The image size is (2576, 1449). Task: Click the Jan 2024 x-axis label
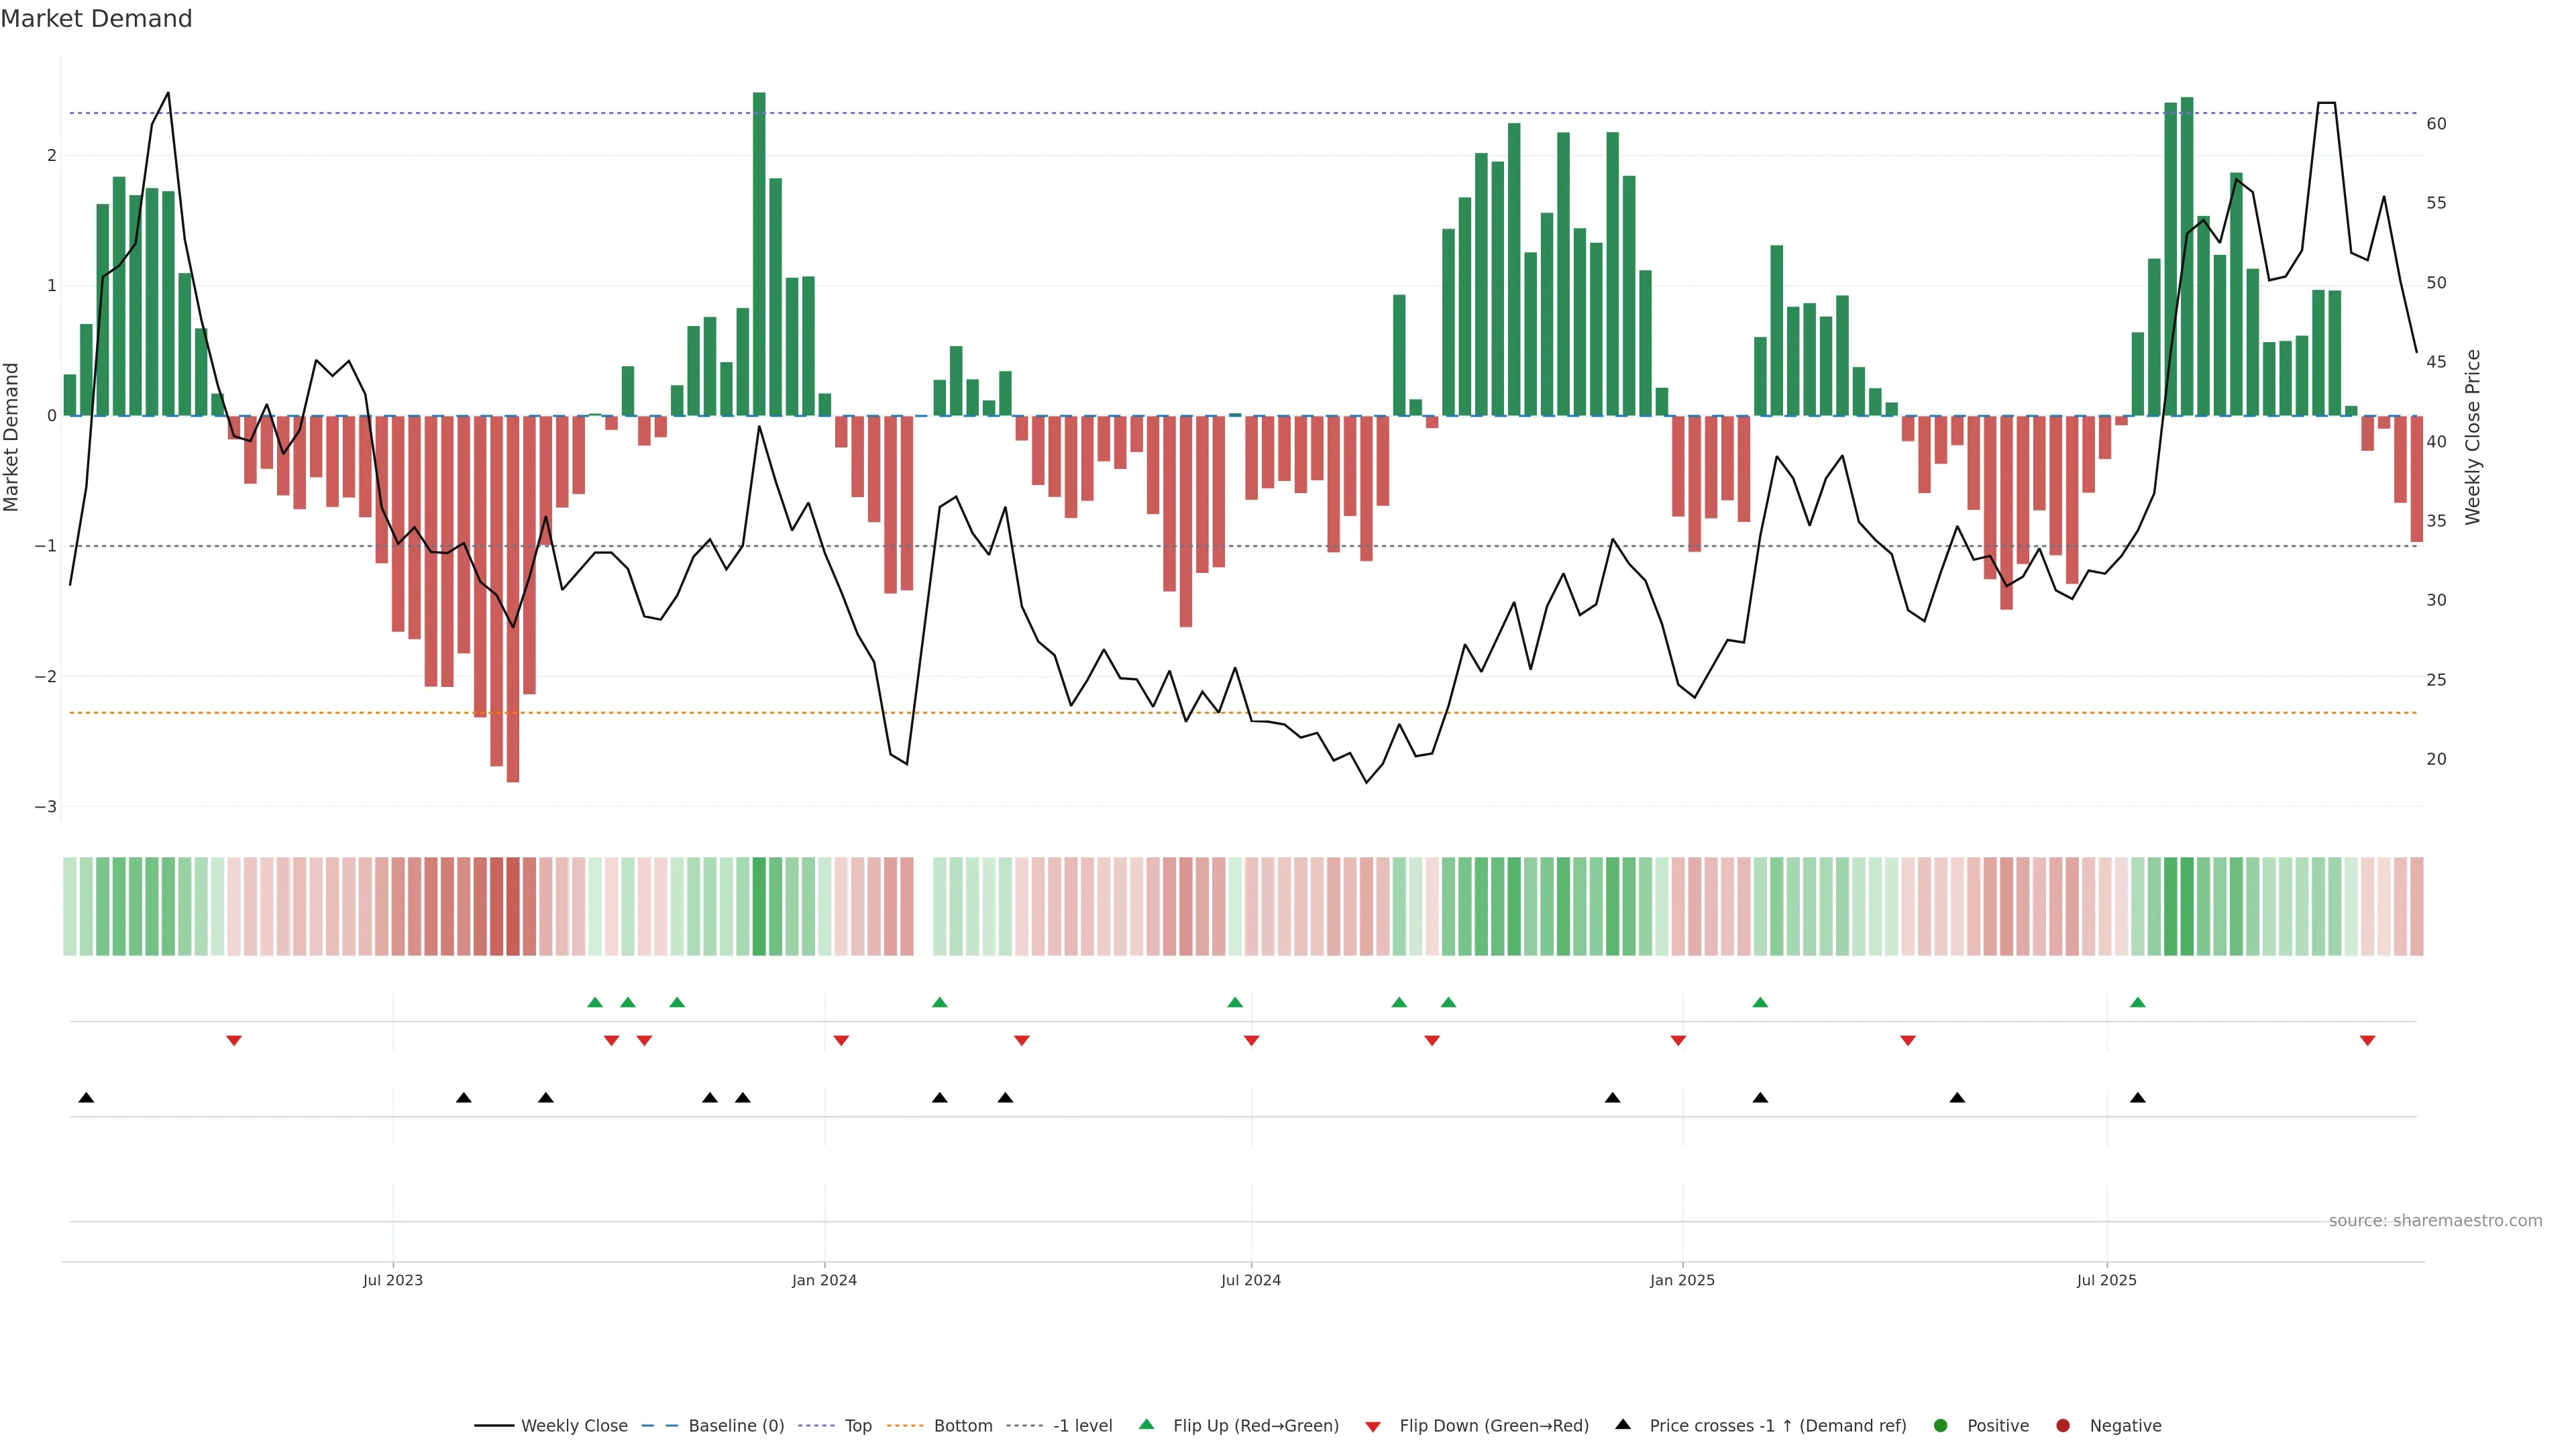point(824,1280)
